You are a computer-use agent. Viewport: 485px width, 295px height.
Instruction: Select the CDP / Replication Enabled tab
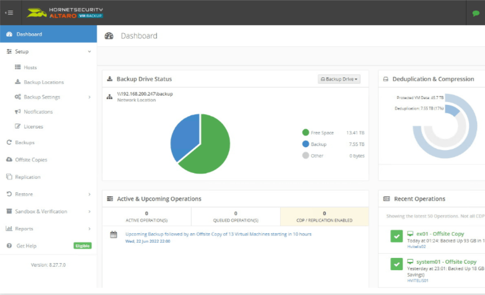(x=324, y=217)
